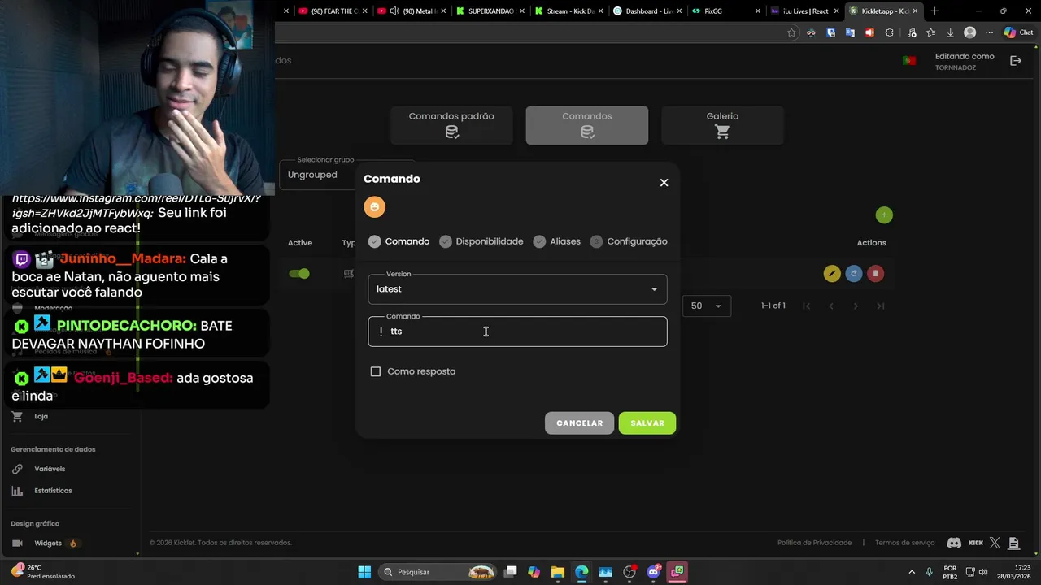Open Widgets in the sidebar
Screen dimensions: 1041x585
[48, 544]
